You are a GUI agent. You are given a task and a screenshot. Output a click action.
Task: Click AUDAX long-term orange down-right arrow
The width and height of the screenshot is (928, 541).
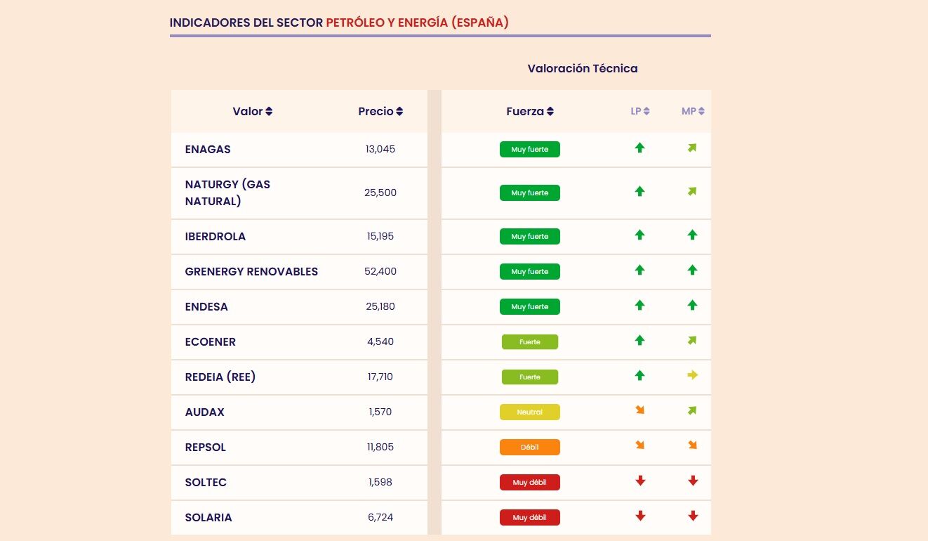pos(639,410)
